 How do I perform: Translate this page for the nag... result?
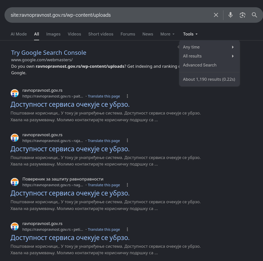[x=104, y=185]
